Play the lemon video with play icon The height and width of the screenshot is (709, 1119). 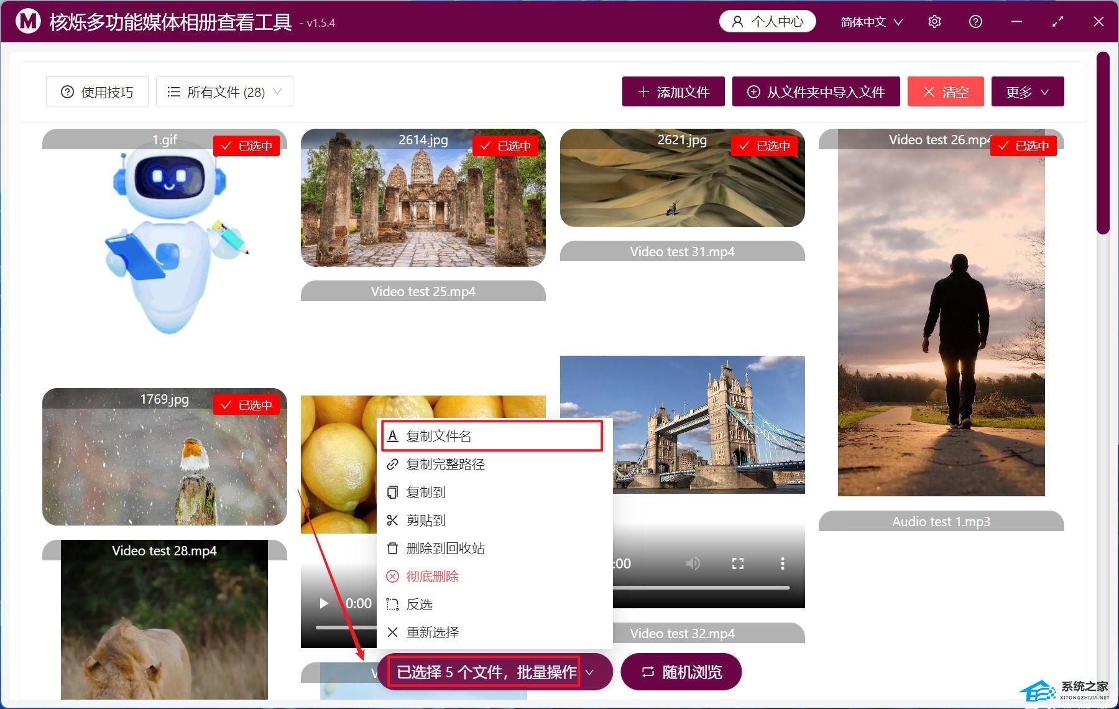(x=323, y=603)
